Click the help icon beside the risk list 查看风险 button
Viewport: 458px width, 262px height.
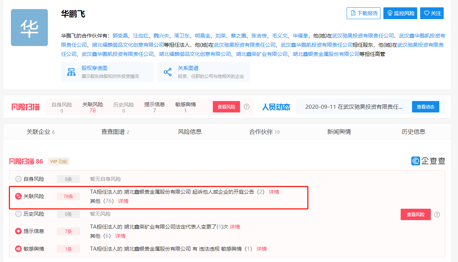(437, 215)
